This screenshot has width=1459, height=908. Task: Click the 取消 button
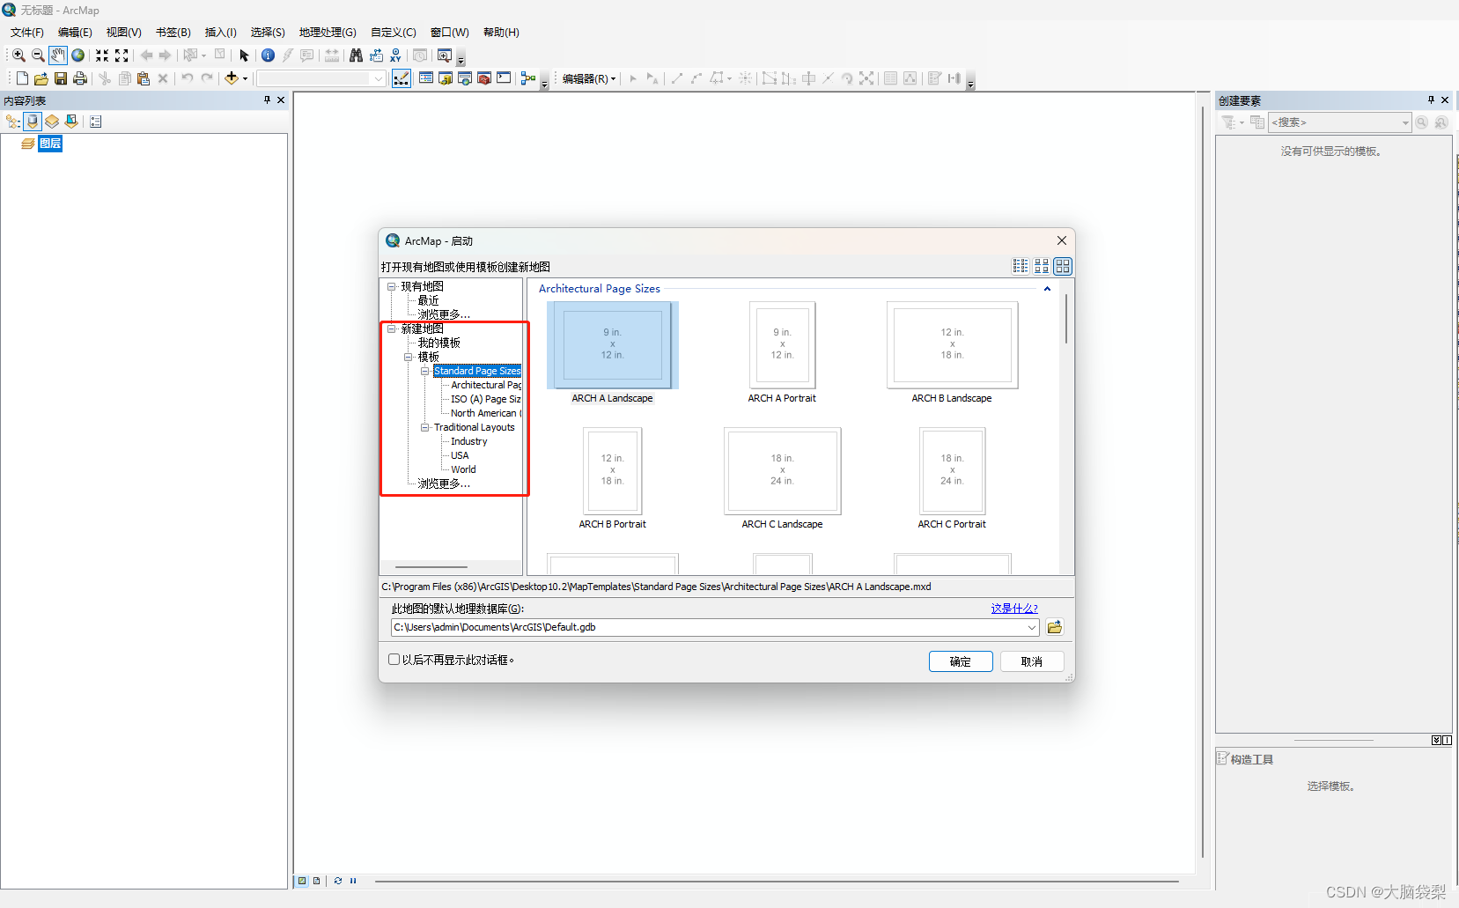click(x=1032, y=661)
